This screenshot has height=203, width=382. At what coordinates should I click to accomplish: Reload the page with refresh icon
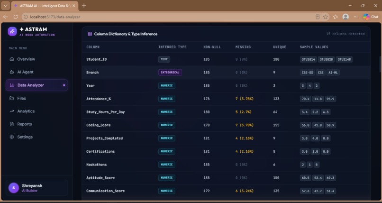tap(16, 17)
